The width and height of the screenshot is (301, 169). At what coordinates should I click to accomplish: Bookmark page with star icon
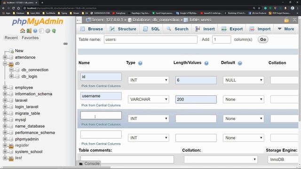point(259,8)
